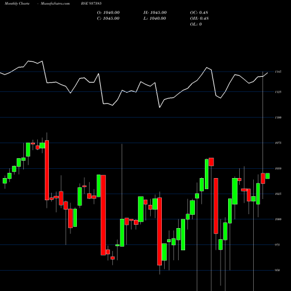The height and width of the screenshot is (291, 291).
Task: Click the 1000 price axis label
Action: coord(278,219)
